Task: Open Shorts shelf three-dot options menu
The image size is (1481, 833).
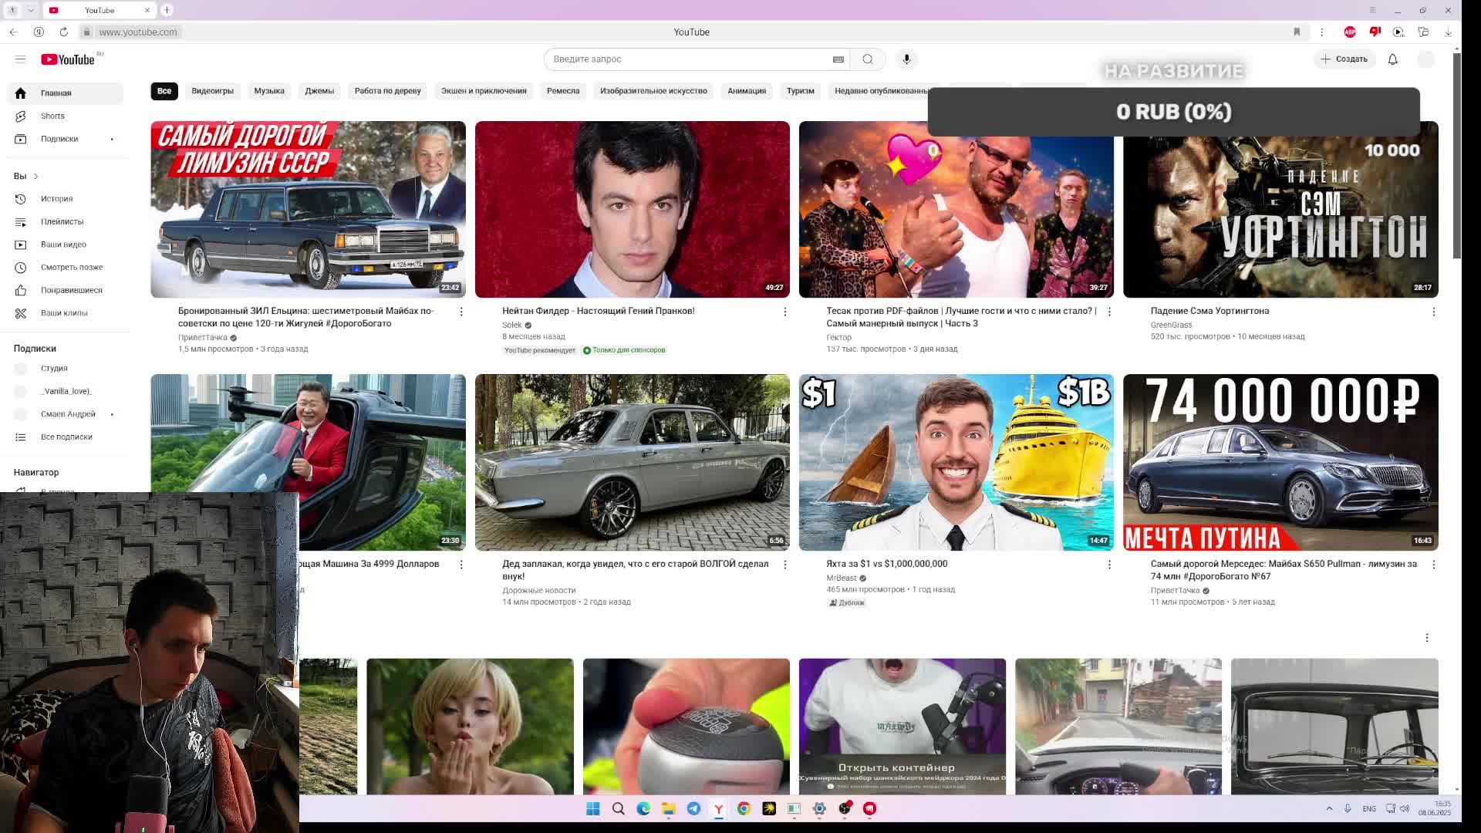Action: 1427,638
